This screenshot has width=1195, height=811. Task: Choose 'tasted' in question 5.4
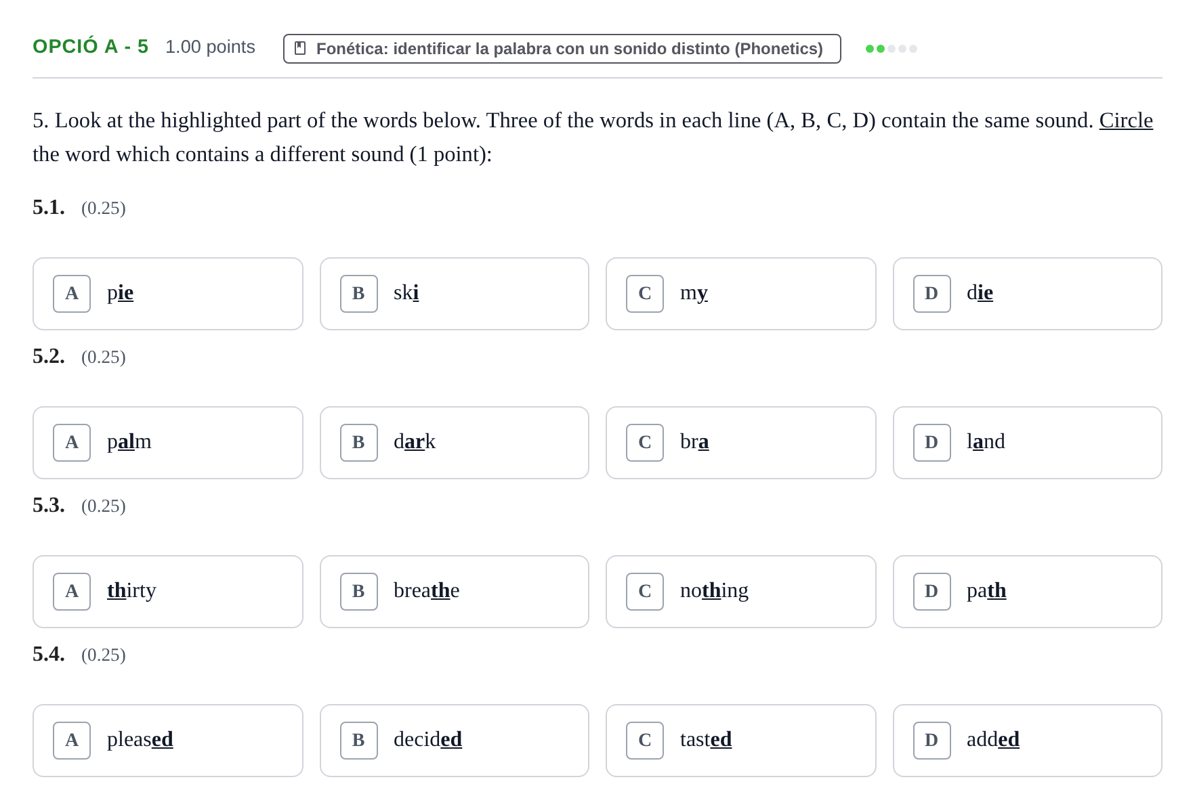coord(741,741)
